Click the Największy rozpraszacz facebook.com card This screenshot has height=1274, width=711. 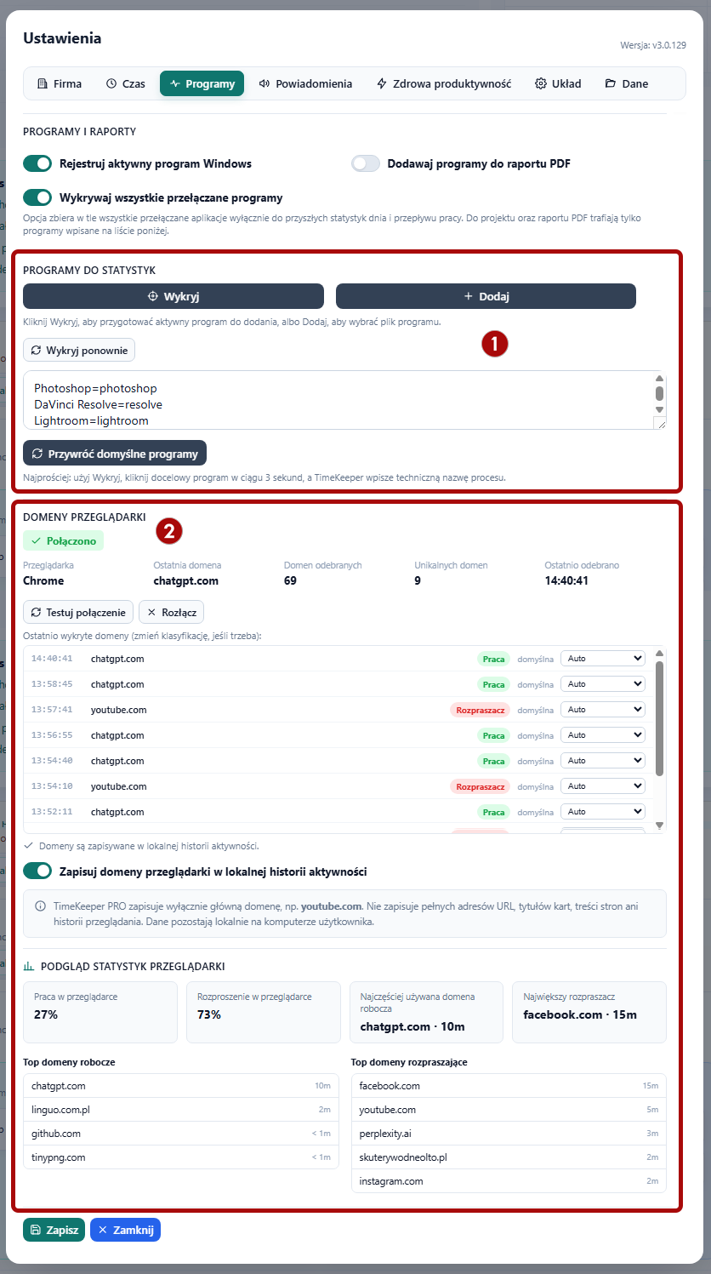click(x=589, y=1012)
